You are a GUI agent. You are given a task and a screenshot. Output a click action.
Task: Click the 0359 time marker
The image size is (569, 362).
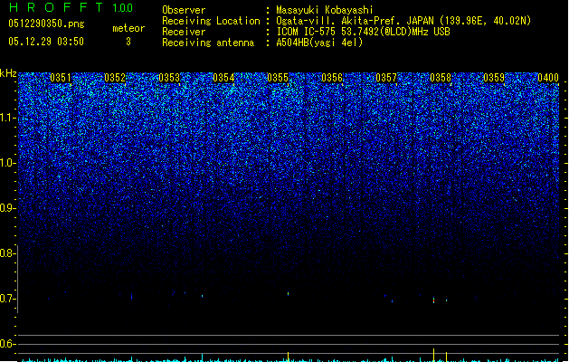pos(494,78)
